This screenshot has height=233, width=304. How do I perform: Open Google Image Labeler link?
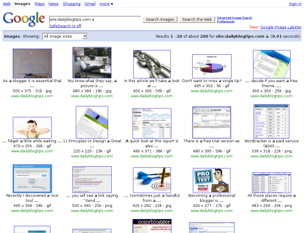(281, 27)
